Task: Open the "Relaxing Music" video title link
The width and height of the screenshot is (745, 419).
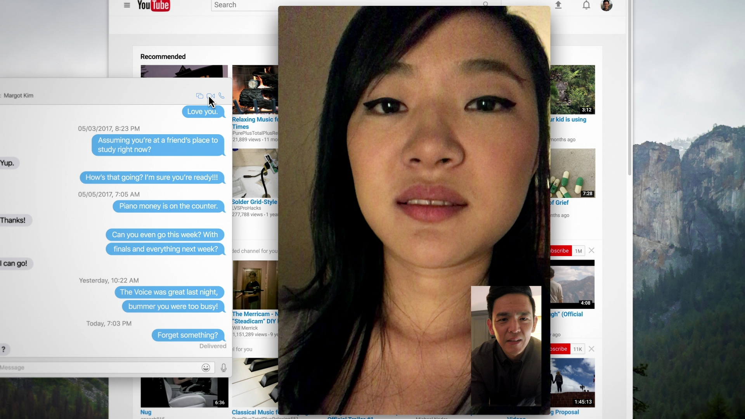Action: (255, 123)
